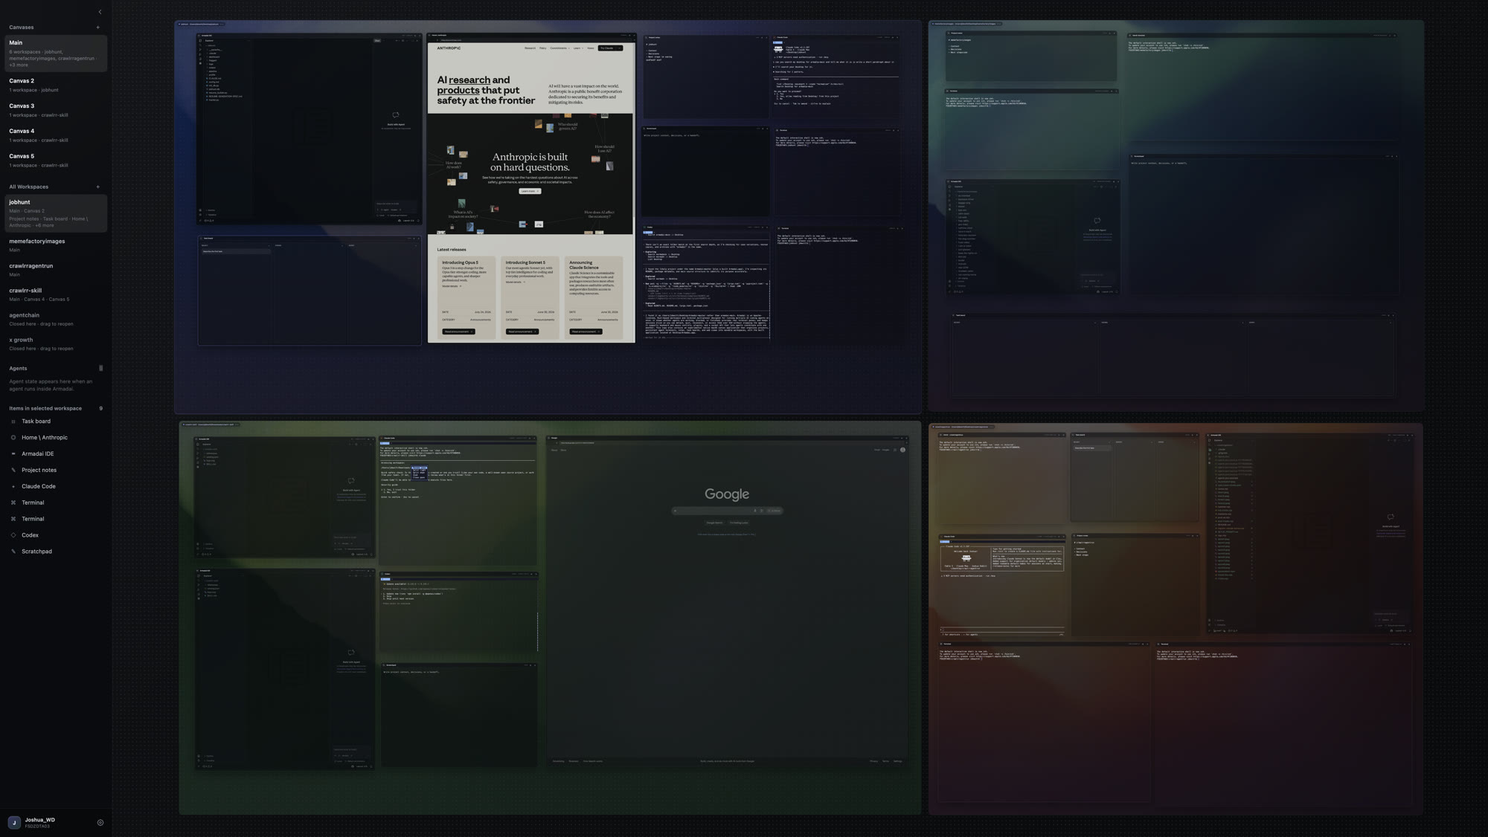The height and width of the screenshot is (837, 1488).
Task: Toggle the Agents panel icon in the sidebar
Action: [100, 368]
